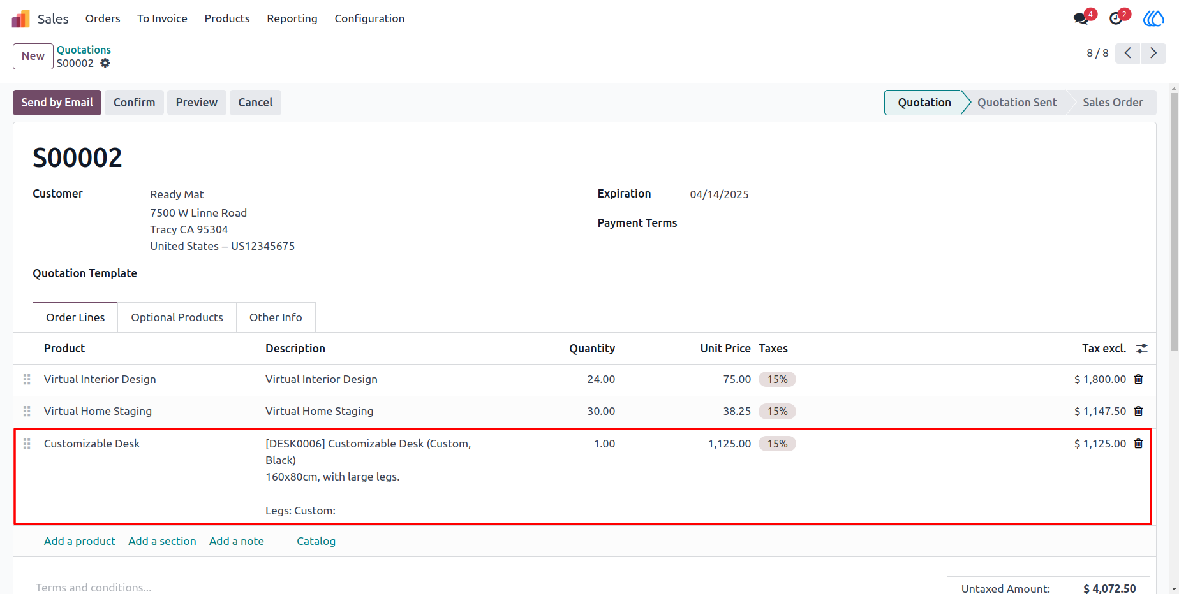The width and height of the screenshot is (1179, 594).
Task: Edit quantity 24.00 of Virtual Interior Design
Action: (x=601, y=379)
